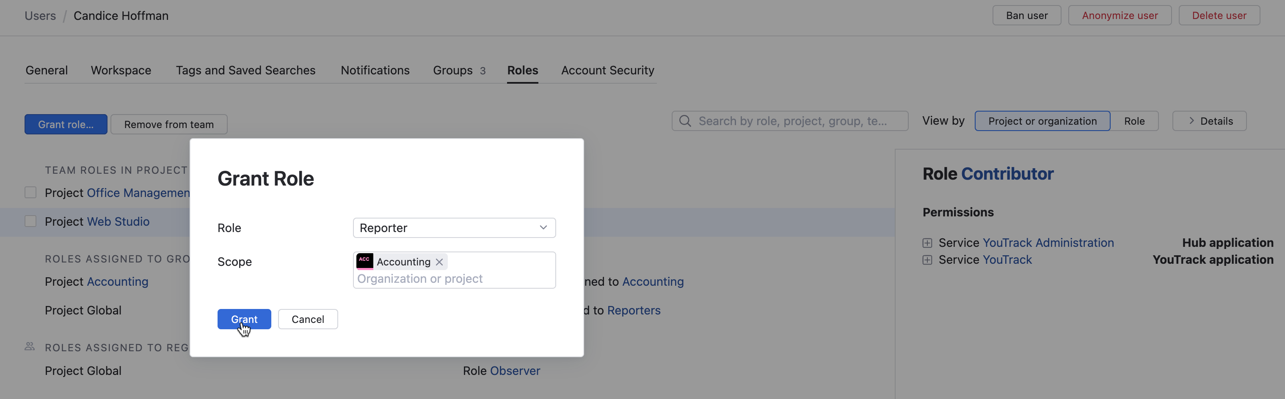Expand the YouTrack Administration service permissions
The height and width of the screenshot is (399, 1285).
point(927,243)
